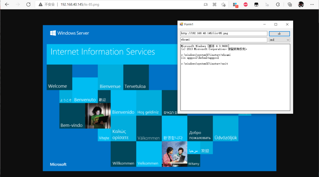Click the Windows Server logo

(69, 33)
